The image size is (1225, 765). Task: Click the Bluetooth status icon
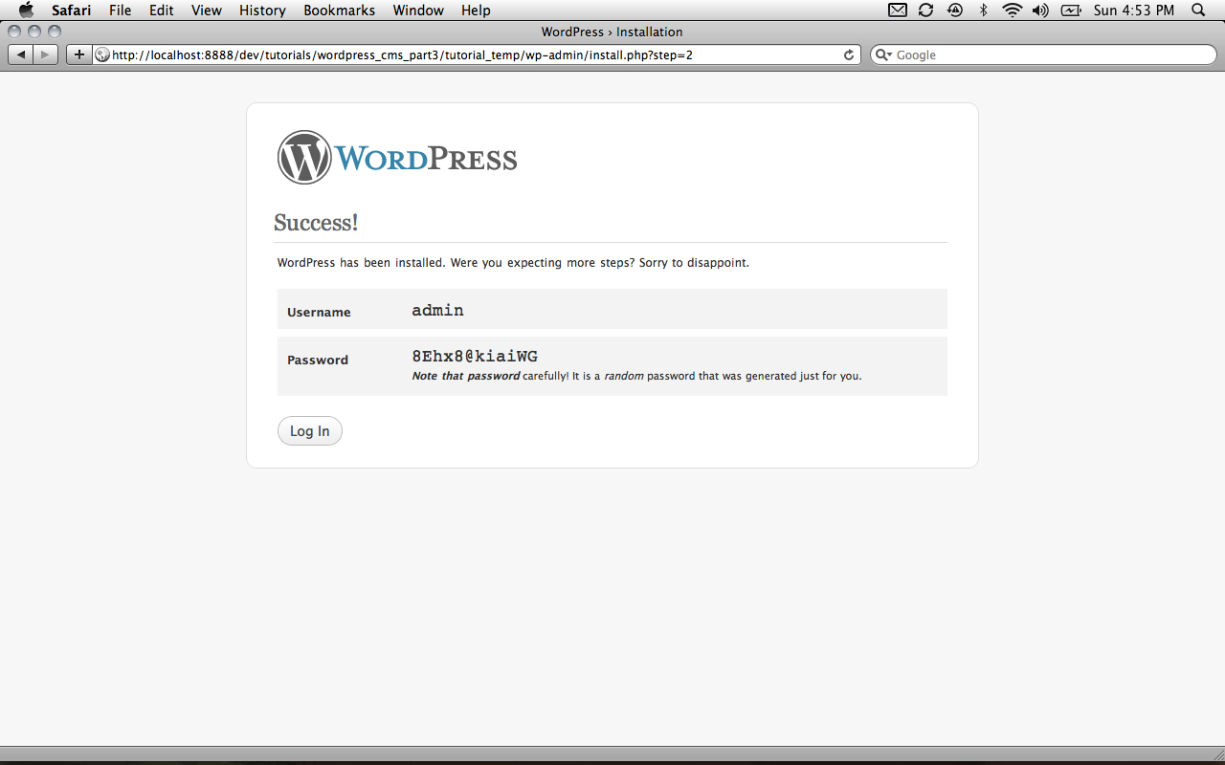[x=983, y=11]
